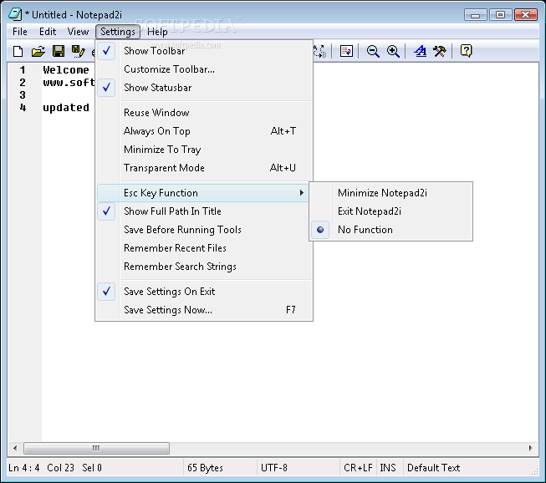
Task: Click Ln 4 : 4 position indicator
Action: pyautogui.click(x=24, y=468)
